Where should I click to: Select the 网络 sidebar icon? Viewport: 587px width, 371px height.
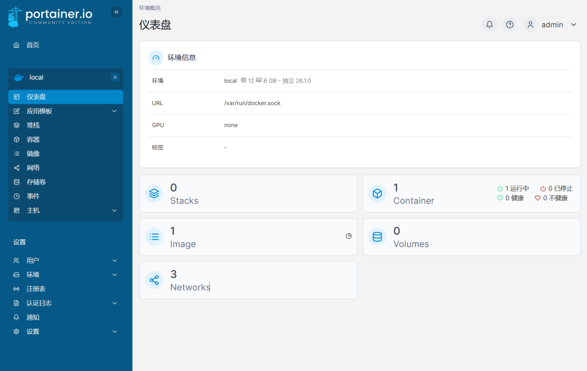17,167
